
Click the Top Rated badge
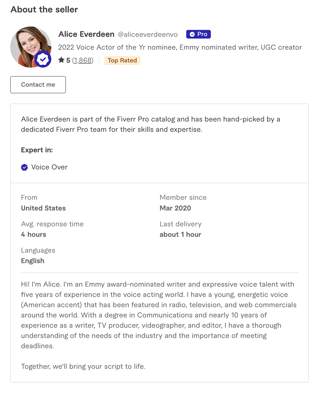[122, 60]
